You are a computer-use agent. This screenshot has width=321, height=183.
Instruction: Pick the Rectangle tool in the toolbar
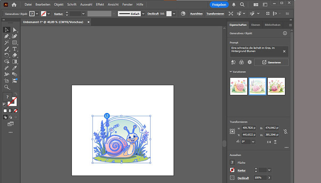15,42
